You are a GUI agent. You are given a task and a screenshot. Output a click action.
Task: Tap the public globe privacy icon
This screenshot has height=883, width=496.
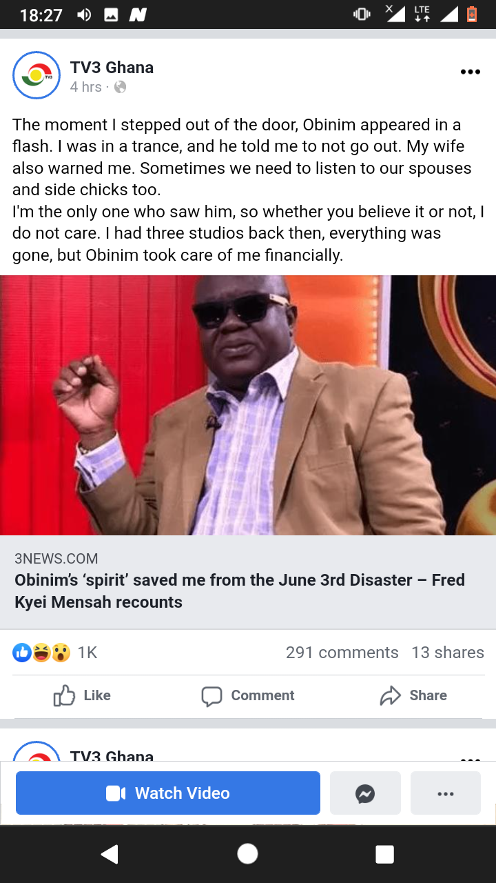tap(120, 87)
